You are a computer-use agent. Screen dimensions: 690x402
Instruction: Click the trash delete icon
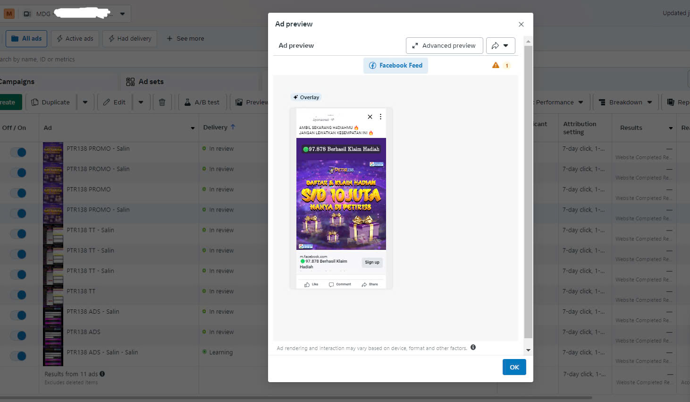point(162,102)
